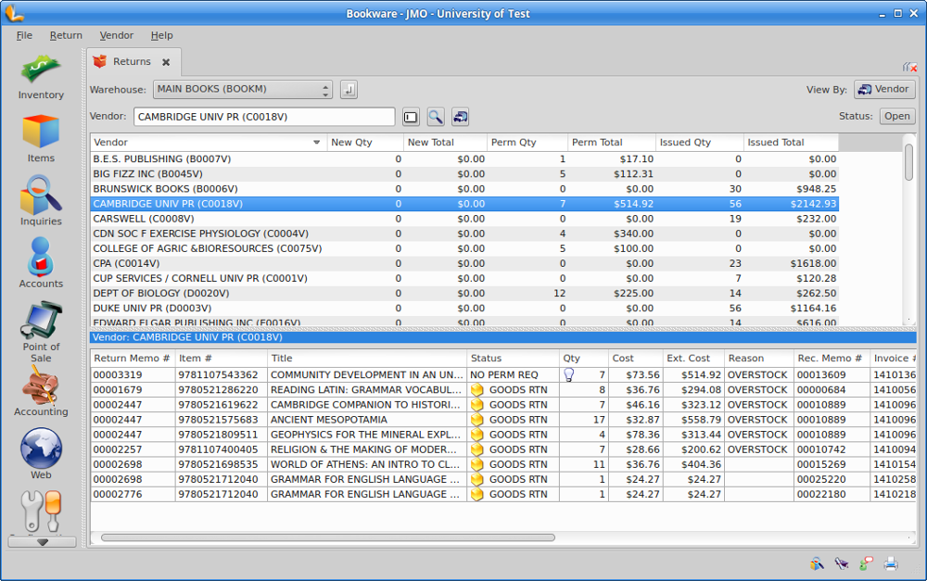
Task: Click the Return Memo # column header
Action: click(133, 359)
